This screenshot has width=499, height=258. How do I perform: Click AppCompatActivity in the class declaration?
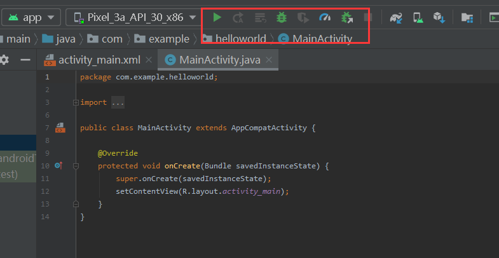click(269, 128)
